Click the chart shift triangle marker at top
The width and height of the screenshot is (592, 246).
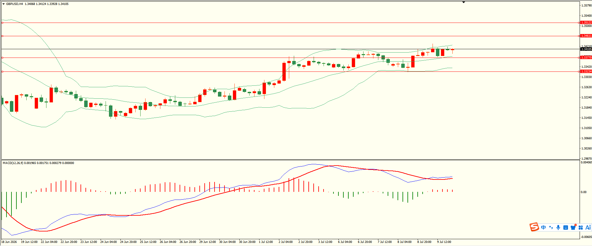click(464, 2)
